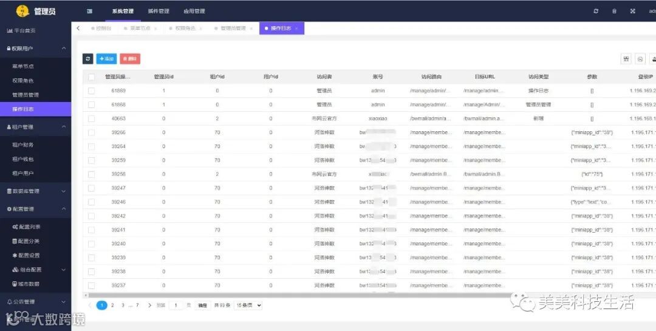Toggle select-all checkbox in table header
656x331 pixels.
91,77
